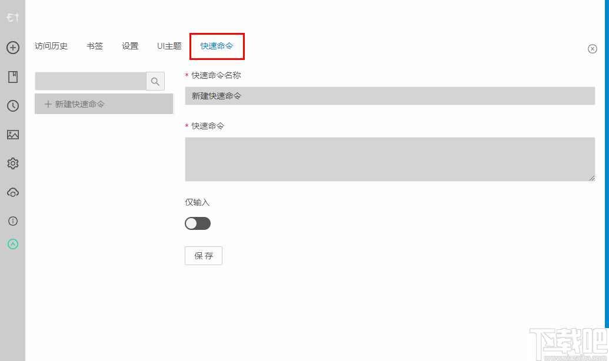Switch to the 访问历史 tab
This screenshot has width=609, height=361.
[x=51, y=46]
